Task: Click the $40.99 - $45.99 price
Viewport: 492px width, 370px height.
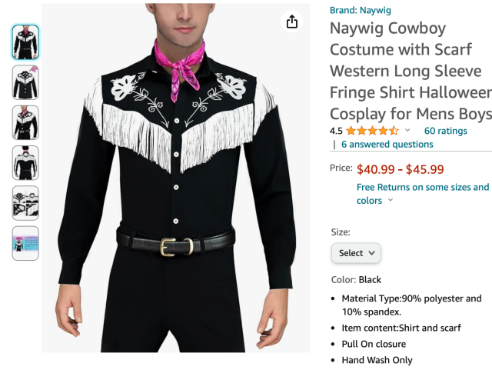Action: point(400,168)
